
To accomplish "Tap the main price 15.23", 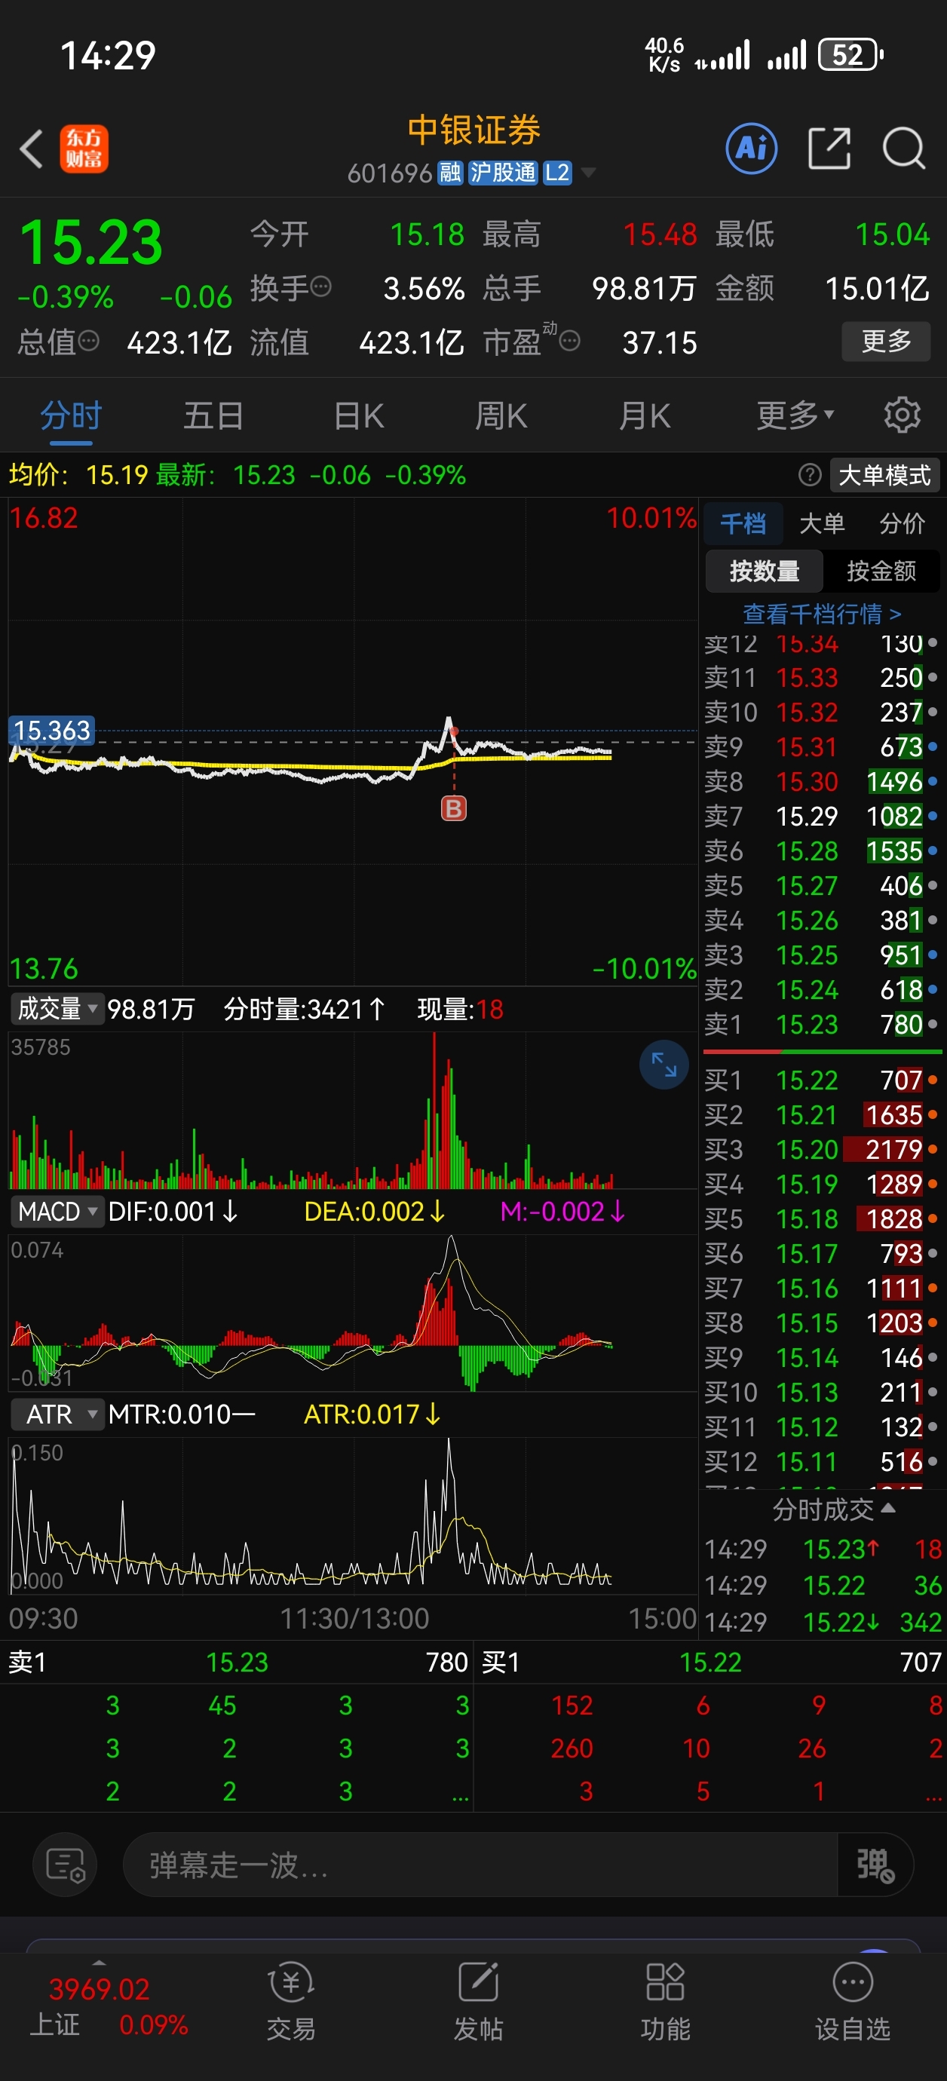I will tap(90, 242).
